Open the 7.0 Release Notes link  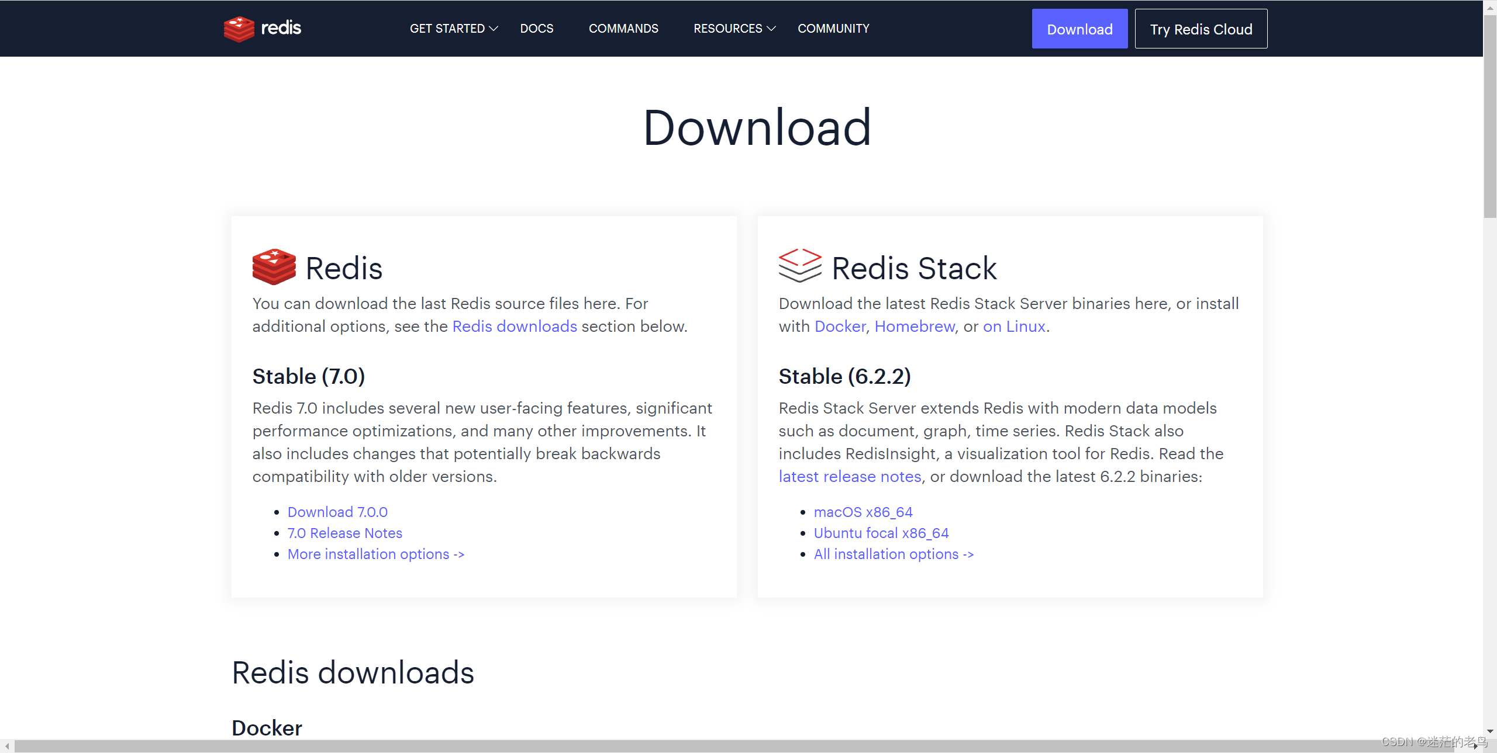coord(344,533)
